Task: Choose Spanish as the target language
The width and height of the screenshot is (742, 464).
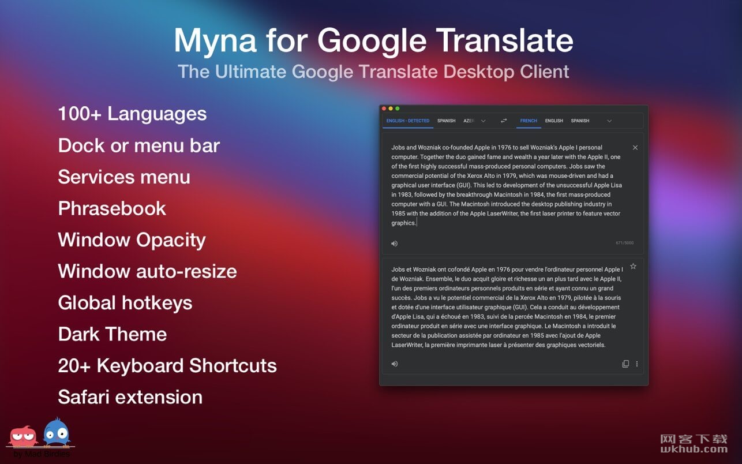Action: pyautogui.click(x=580, y=121)
